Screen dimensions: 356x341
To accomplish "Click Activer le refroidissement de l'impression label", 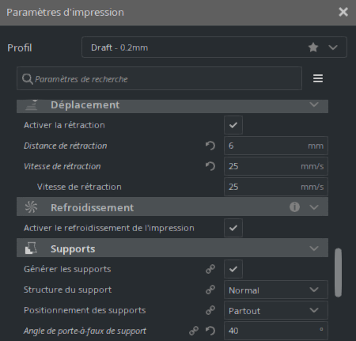I will click(x=109, y=228).
